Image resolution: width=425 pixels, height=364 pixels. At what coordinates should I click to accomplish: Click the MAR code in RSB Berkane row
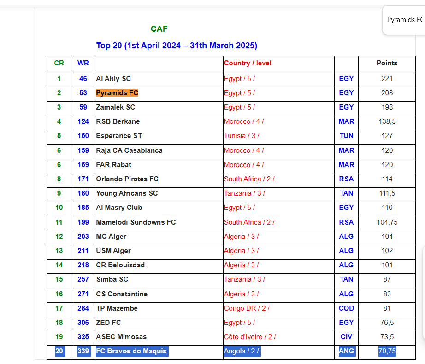pyautogui.click(x=346, y=121)
